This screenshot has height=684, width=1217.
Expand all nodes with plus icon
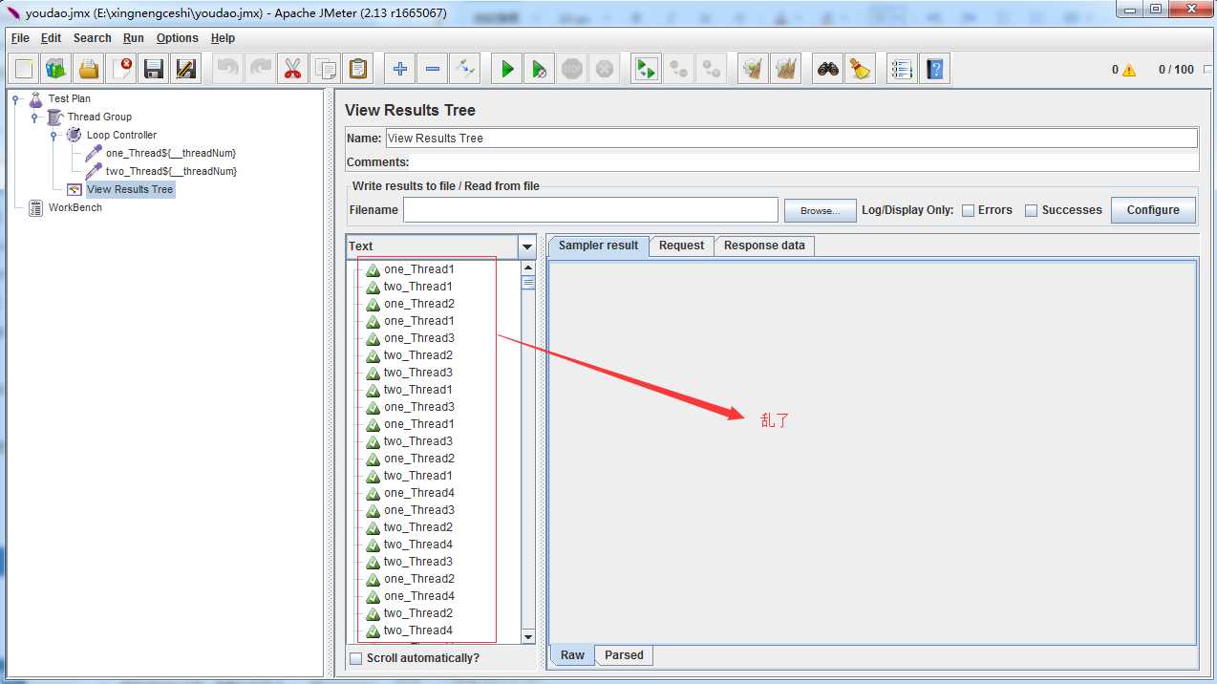click(x=400, y=69)
